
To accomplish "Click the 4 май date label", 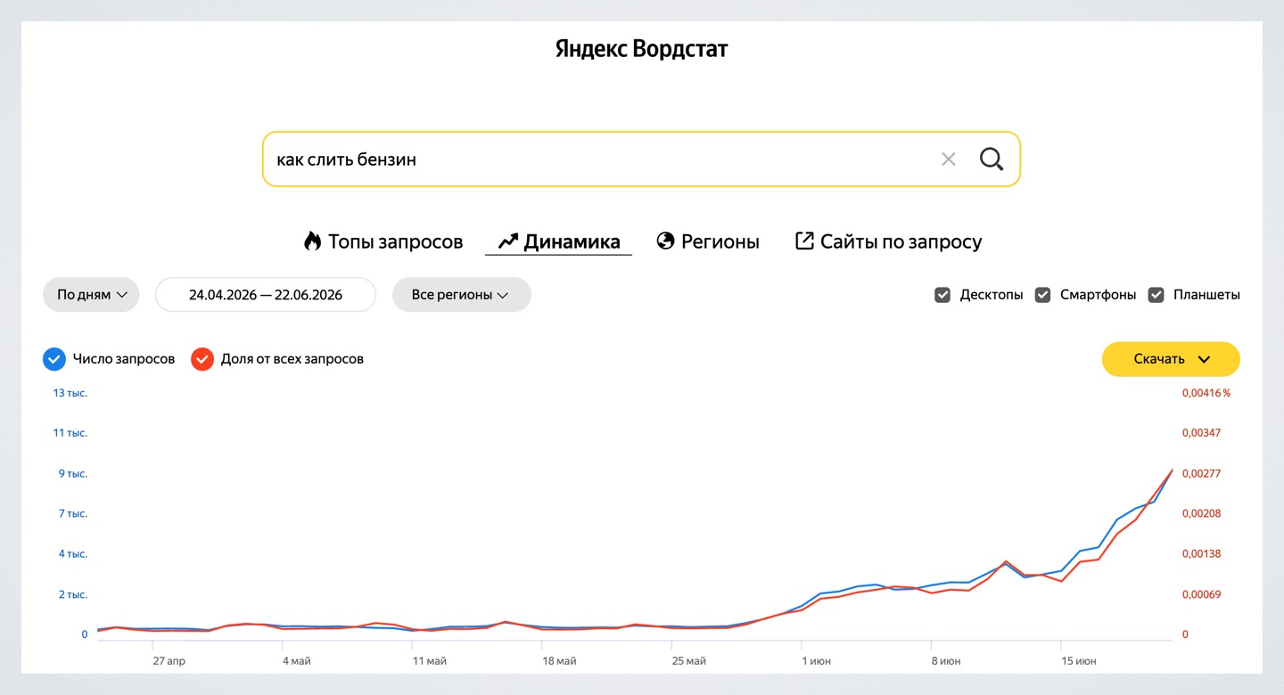I will pos(297,661).
